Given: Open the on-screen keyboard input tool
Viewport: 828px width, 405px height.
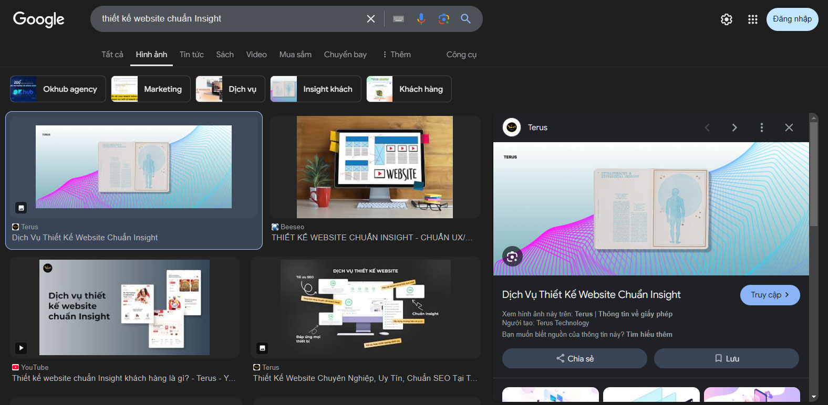Looking at the screenshot, I should (x=399, y=19).
